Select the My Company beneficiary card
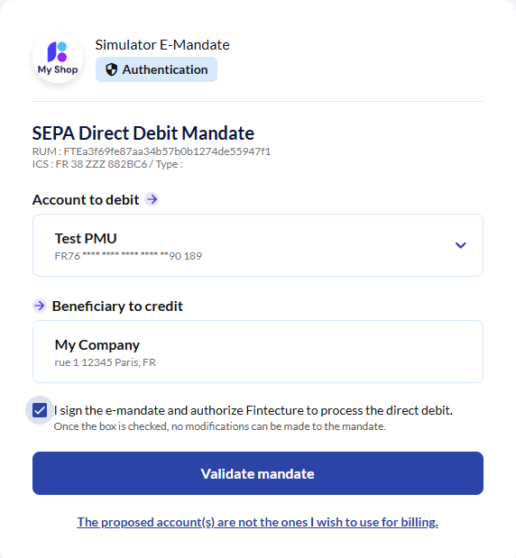The height and width of the screenshot is (558, 516). [258, 352]
